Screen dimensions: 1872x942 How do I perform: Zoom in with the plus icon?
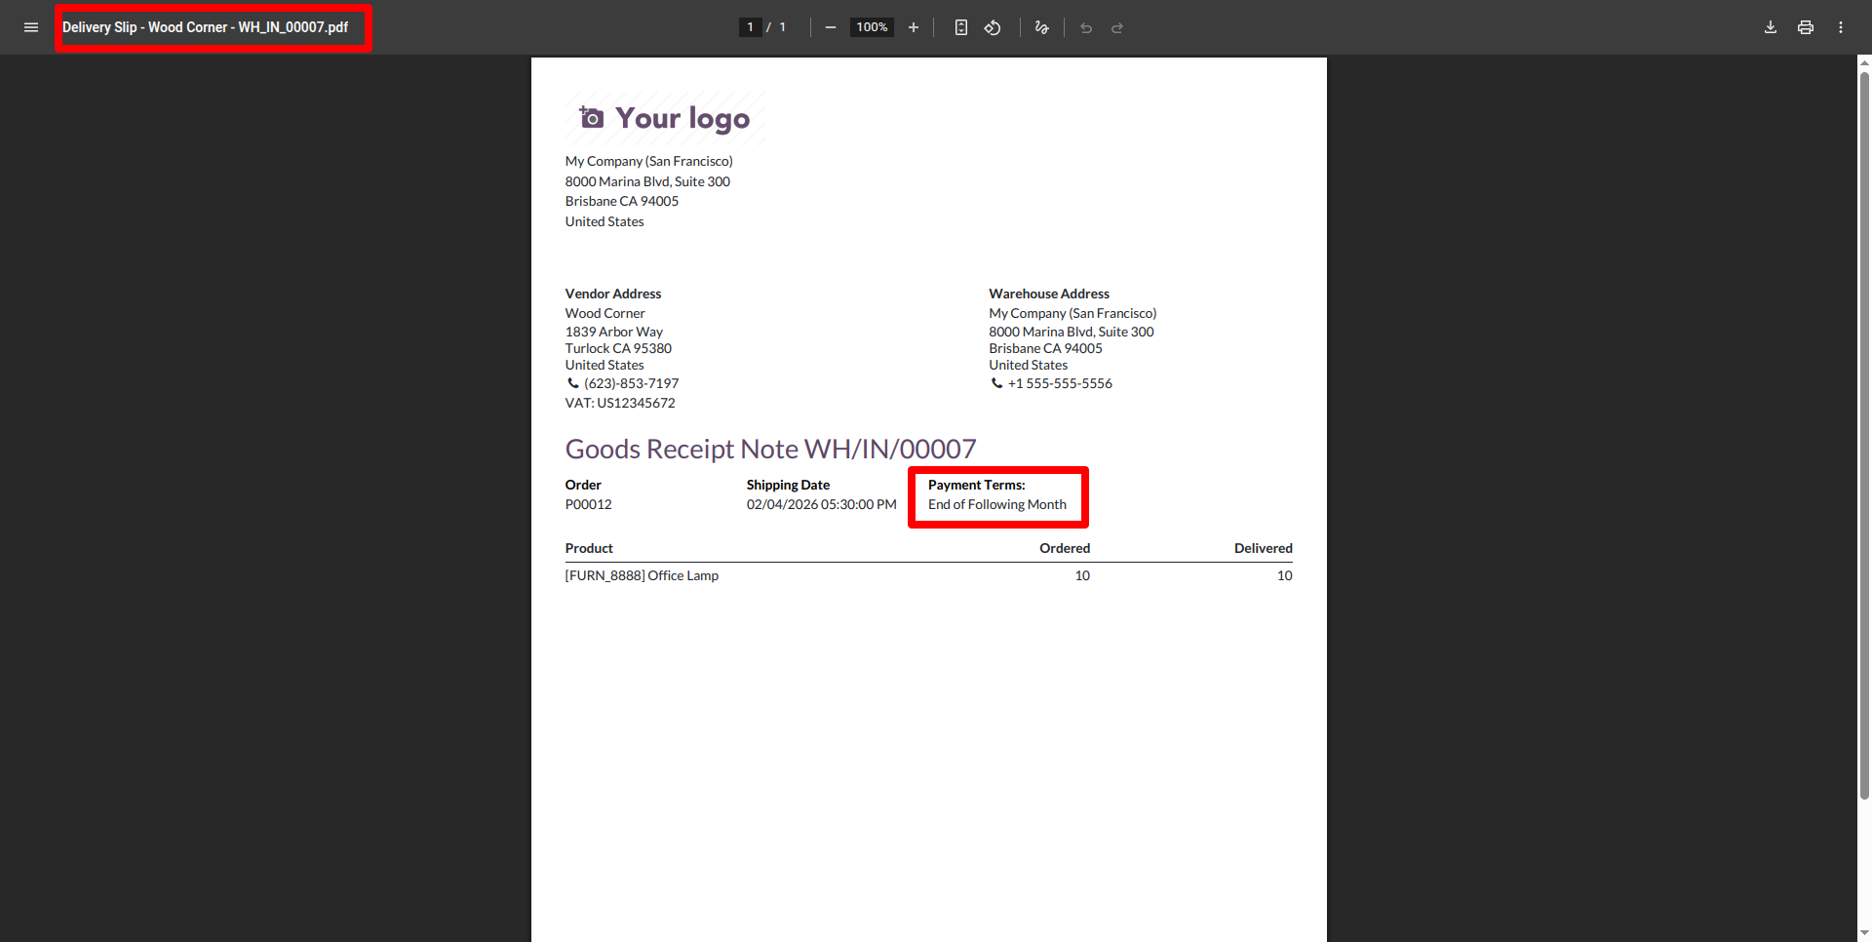click(914, 27)
